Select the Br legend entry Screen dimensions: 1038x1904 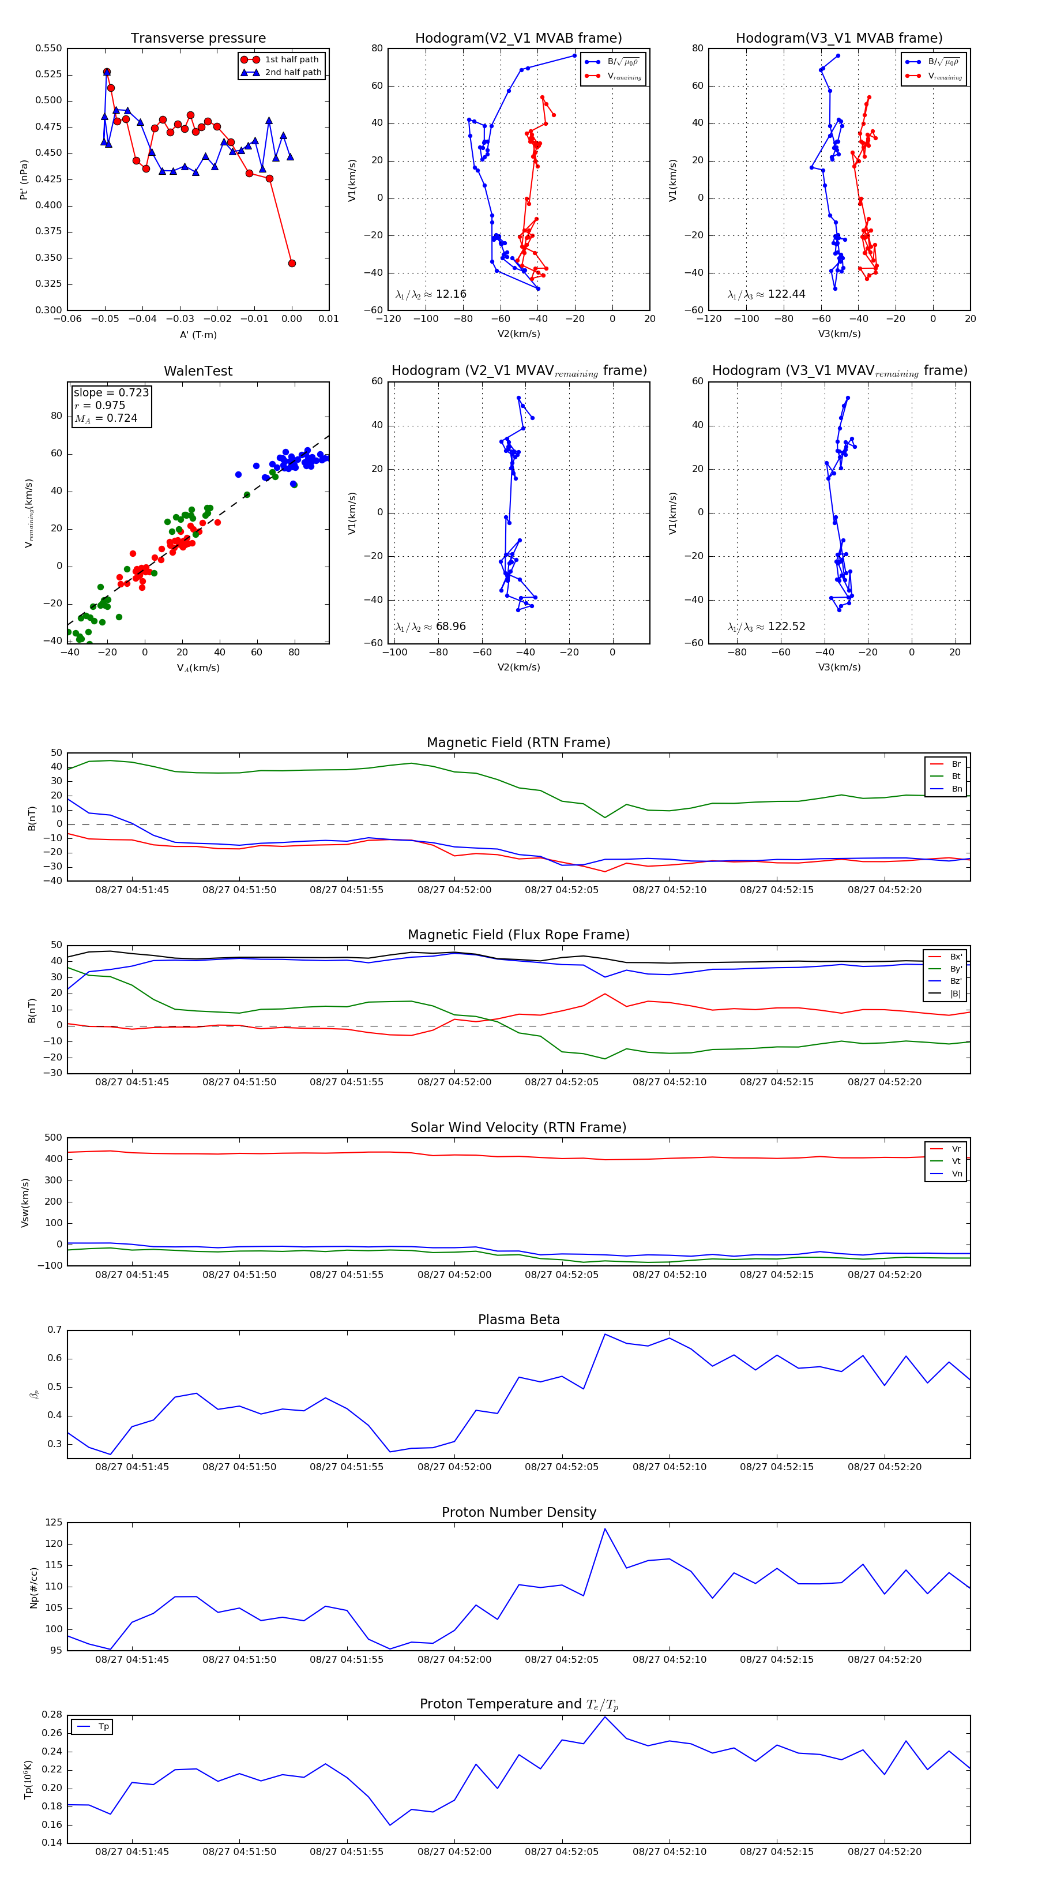pos(946,764)
